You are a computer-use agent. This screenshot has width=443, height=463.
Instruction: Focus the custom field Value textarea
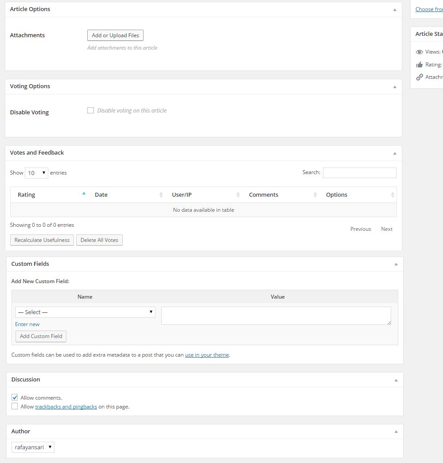tap(276, 315)
